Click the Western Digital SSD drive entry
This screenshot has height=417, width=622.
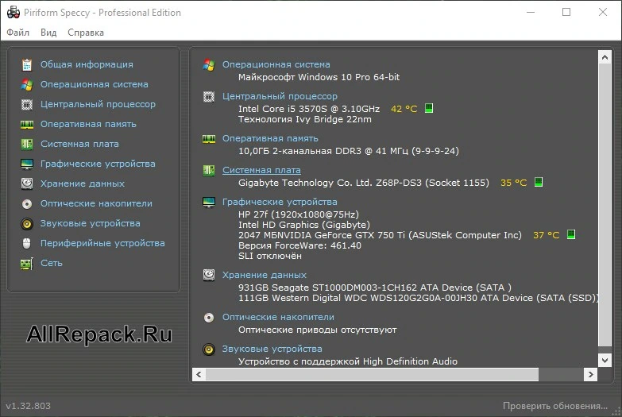(418, 298)
